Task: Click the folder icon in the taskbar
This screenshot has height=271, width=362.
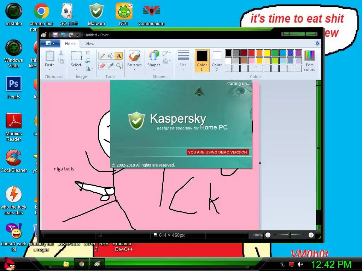Action: tap(66, 264)
